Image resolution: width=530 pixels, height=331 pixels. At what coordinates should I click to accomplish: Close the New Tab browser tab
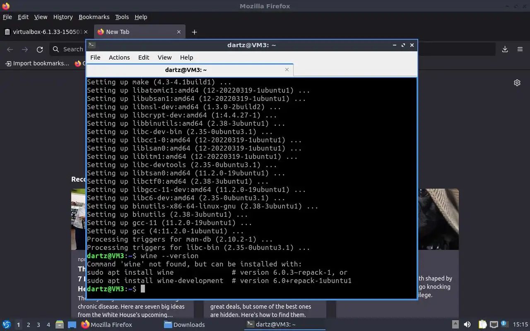(179, 32)
